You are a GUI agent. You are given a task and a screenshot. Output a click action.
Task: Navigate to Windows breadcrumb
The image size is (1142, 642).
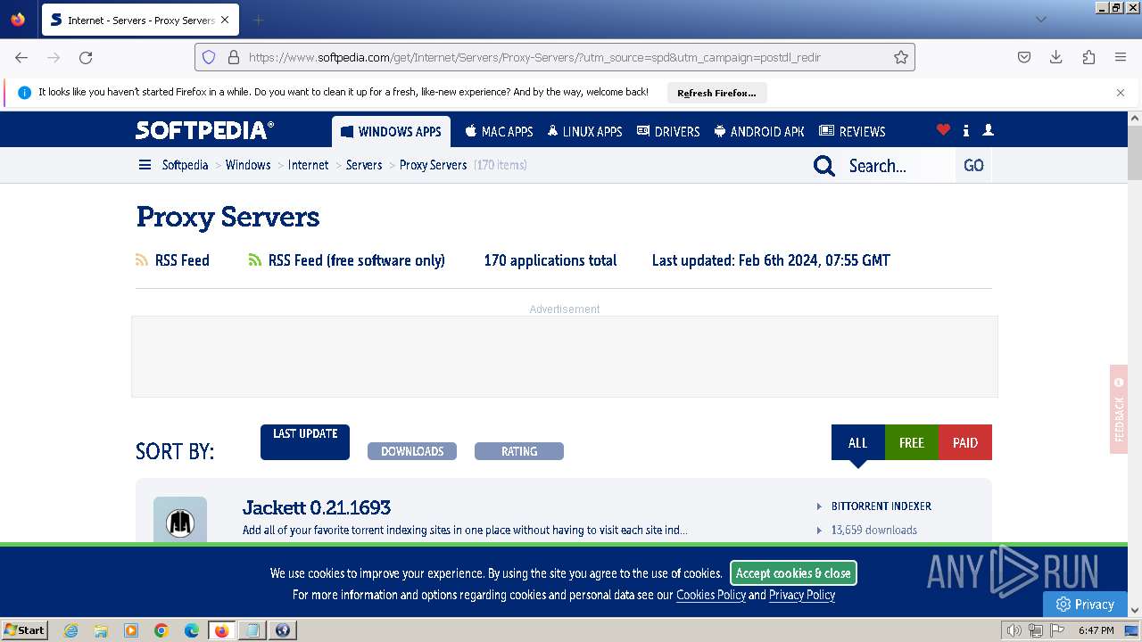point(248,165)
